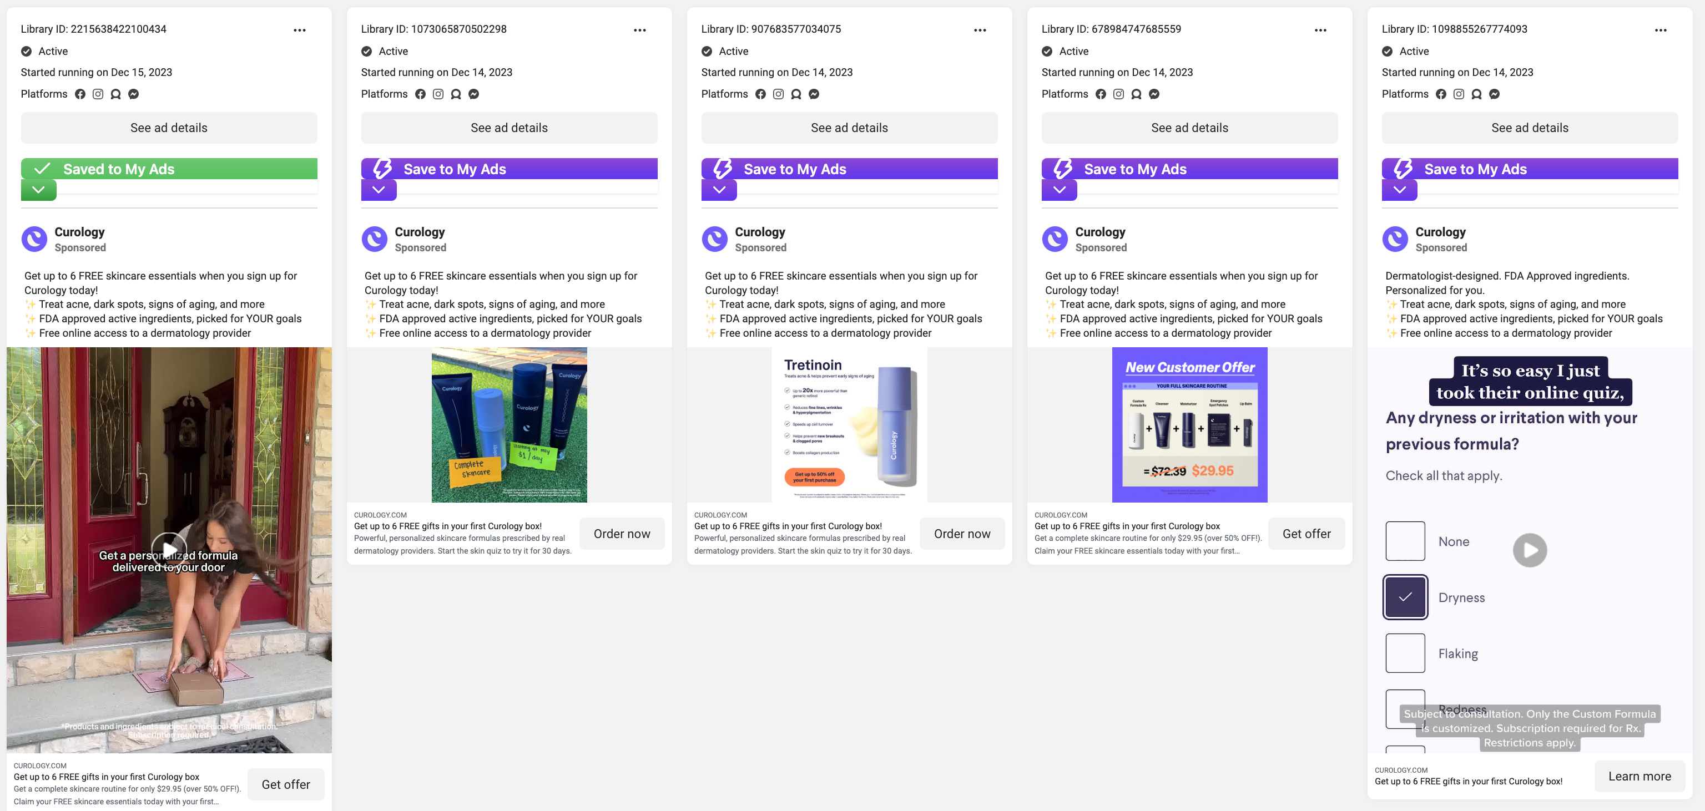The image size is (1705, 811).
Task: Click Get offer on New Customer Offer ad
Action: point(1307,533)
